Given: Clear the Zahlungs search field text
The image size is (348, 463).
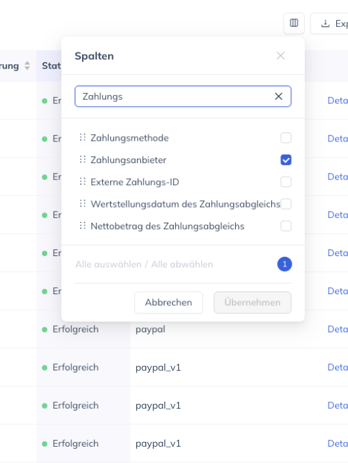Looking at the screenshot, I should pos(279,96).
